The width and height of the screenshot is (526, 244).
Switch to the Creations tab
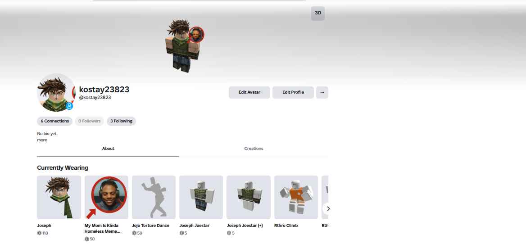click(x=254, y=149)
